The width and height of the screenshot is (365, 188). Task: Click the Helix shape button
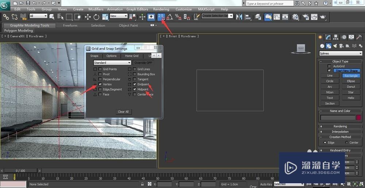click(x=351, y=98)
